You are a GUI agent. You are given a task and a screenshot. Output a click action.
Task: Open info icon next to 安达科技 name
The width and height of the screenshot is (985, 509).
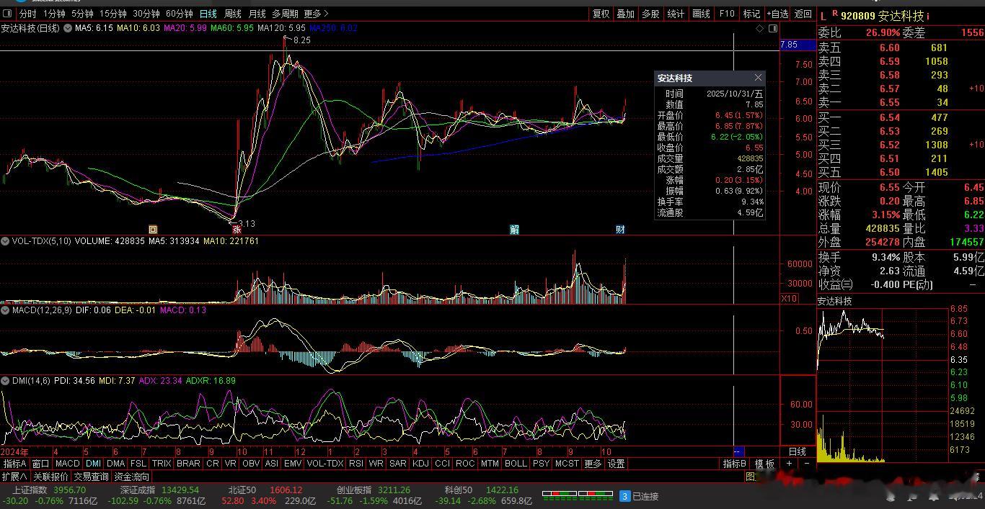tap(927, 16)
